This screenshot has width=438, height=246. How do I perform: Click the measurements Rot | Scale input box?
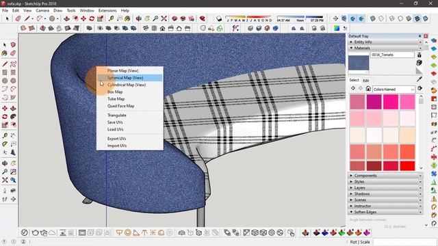(x=404, y=242)
